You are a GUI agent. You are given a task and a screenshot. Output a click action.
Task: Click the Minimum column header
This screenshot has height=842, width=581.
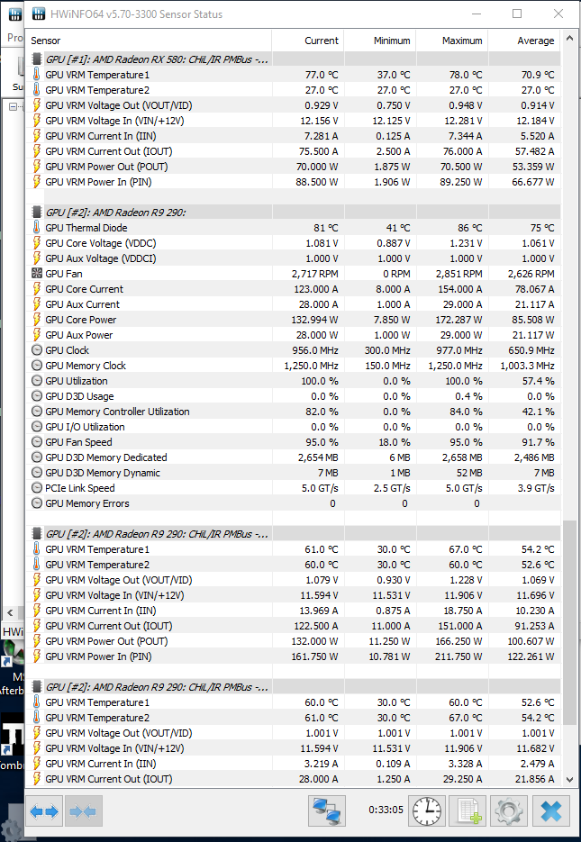pos(392,41)
